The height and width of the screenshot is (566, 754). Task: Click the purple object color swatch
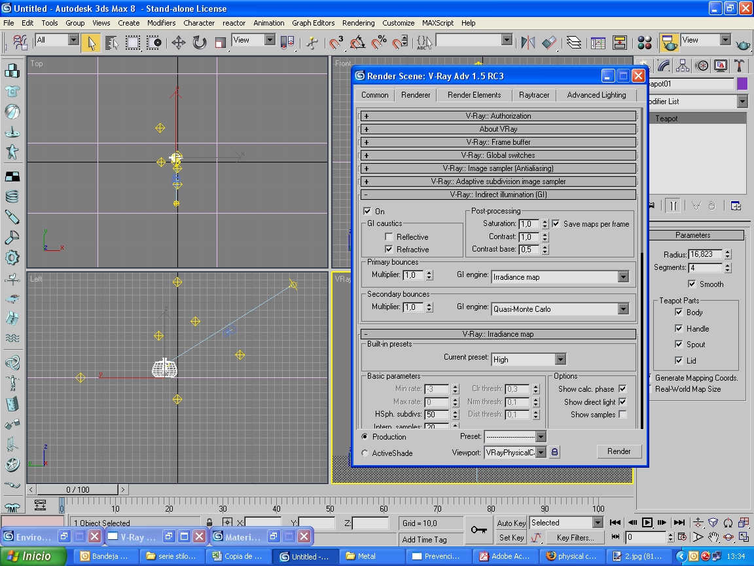click(742, 84)
